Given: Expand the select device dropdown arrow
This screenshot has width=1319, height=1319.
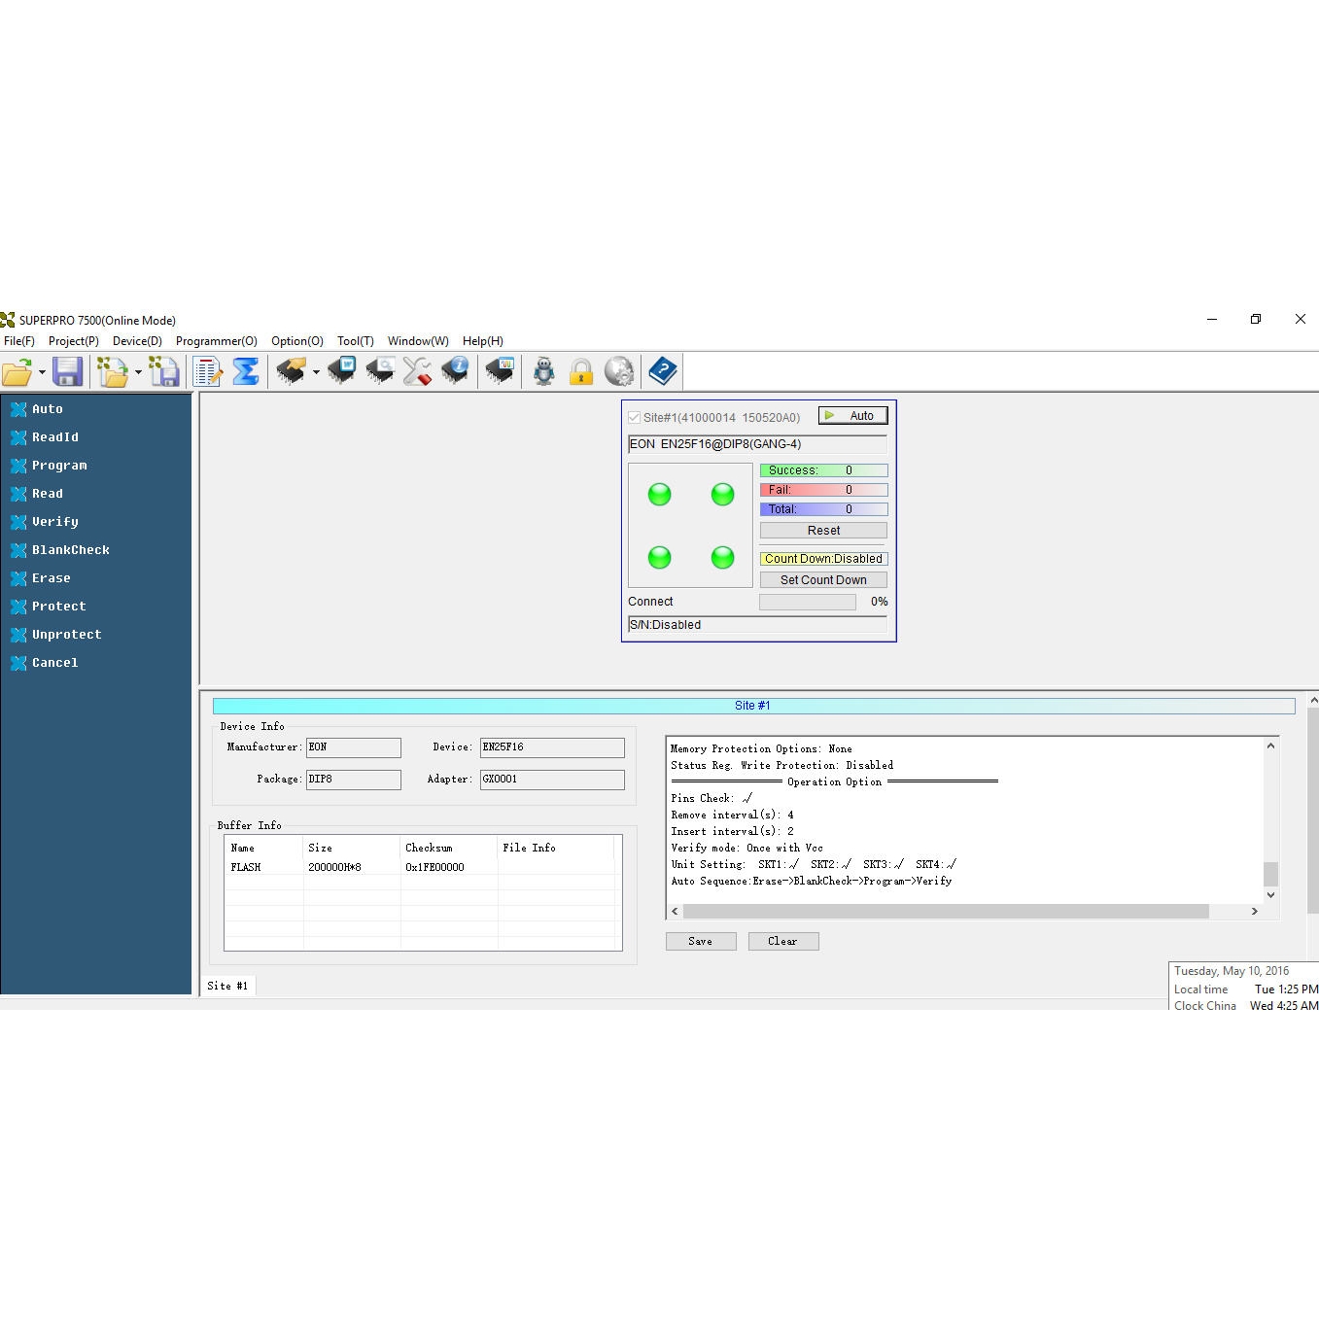Looking at the screenshot, I should 316,372.
